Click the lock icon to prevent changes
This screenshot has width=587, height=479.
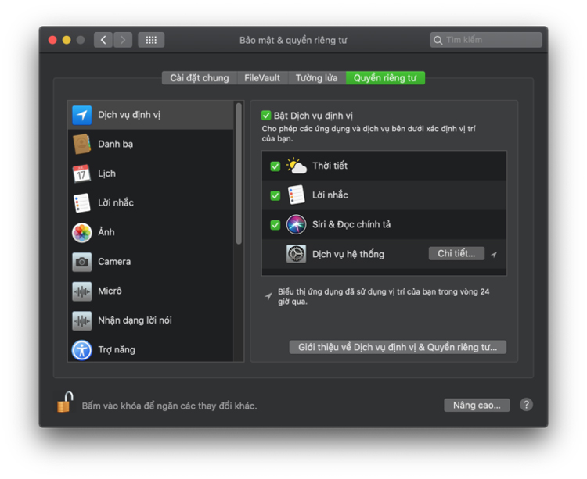tap(64, 402)
